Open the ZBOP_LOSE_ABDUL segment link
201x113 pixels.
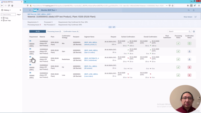(91, 75)
